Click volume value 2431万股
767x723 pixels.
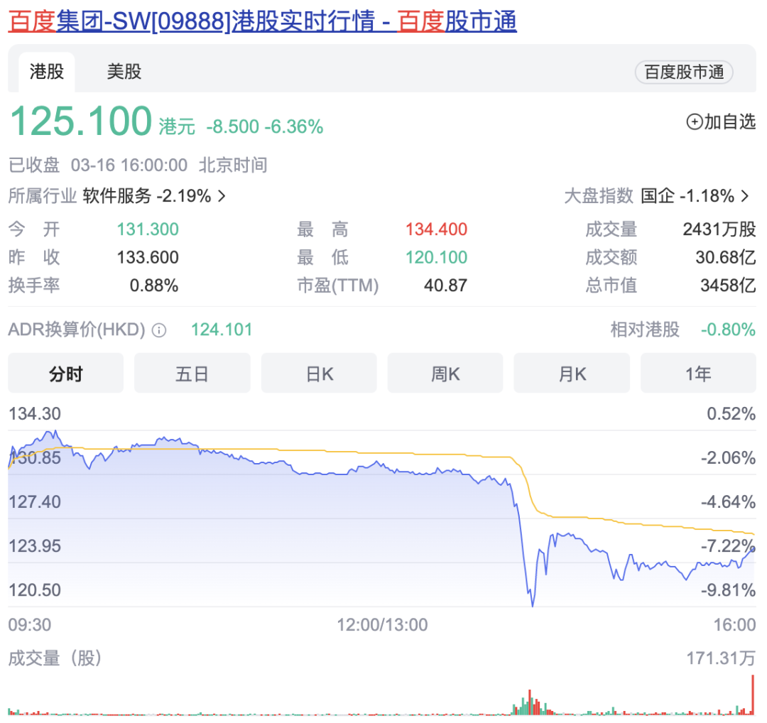pos(719,229)
